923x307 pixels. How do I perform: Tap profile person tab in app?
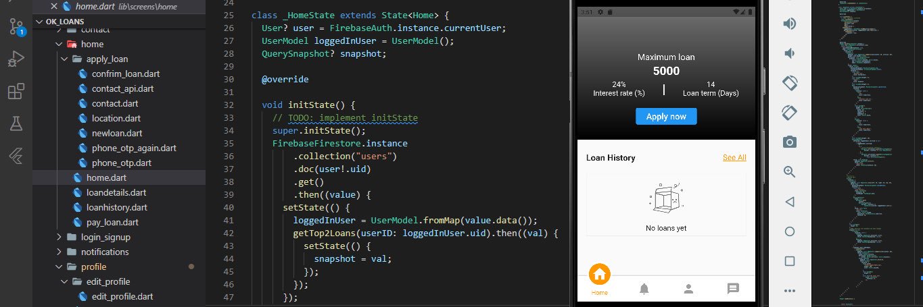688,289
